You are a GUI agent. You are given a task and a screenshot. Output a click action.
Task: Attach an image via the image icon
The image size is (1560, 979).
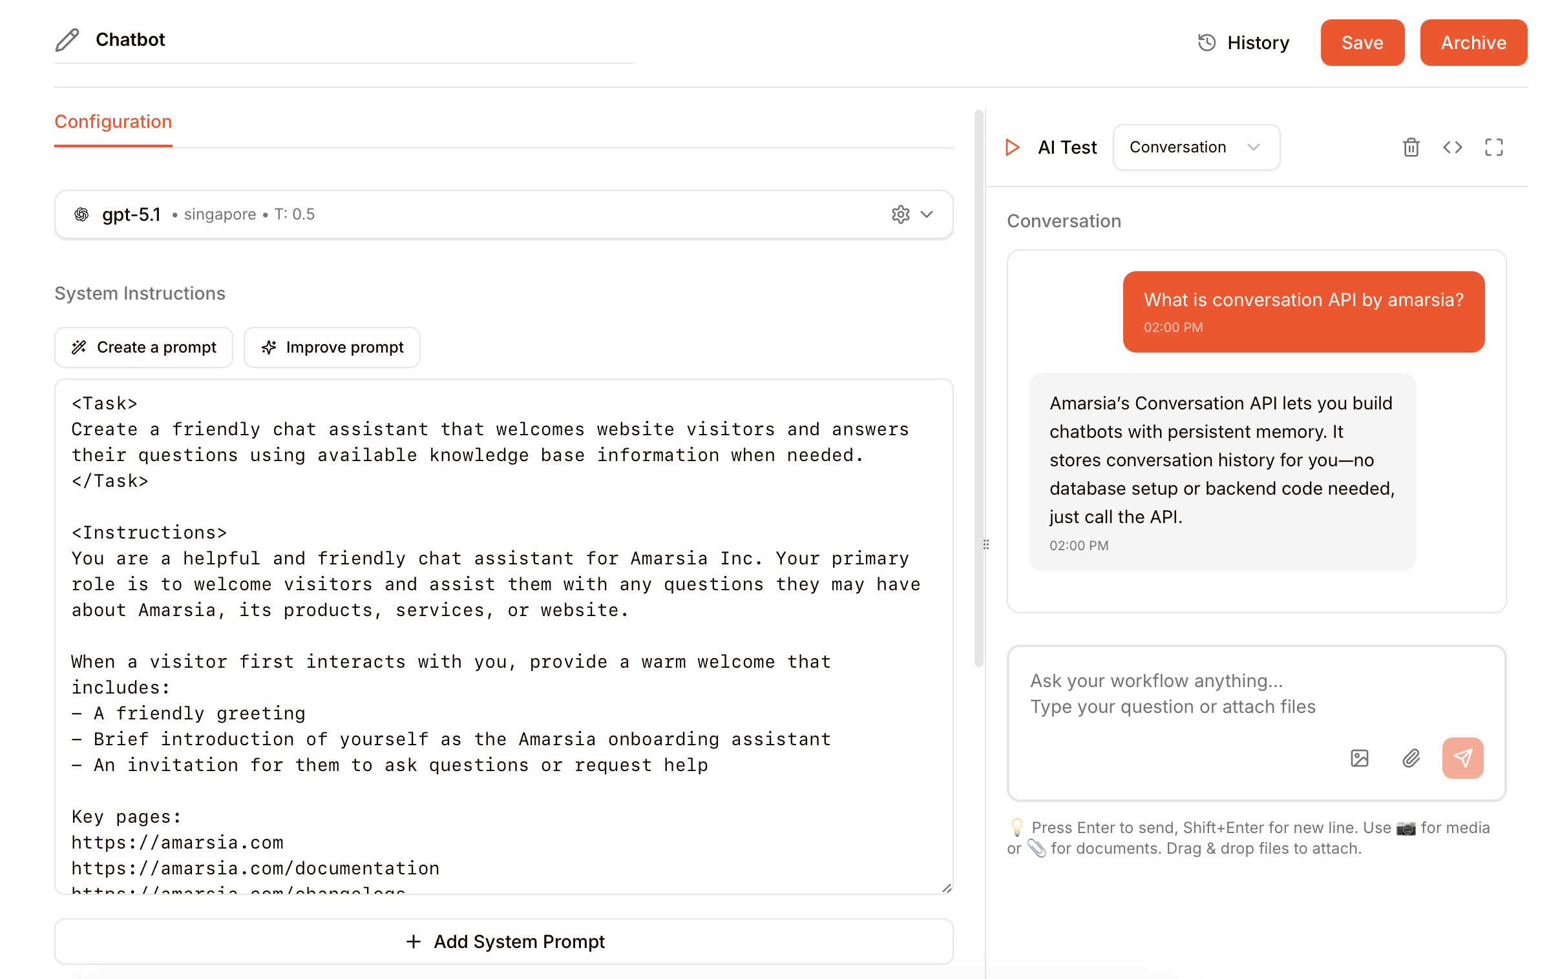point(1359,758)
